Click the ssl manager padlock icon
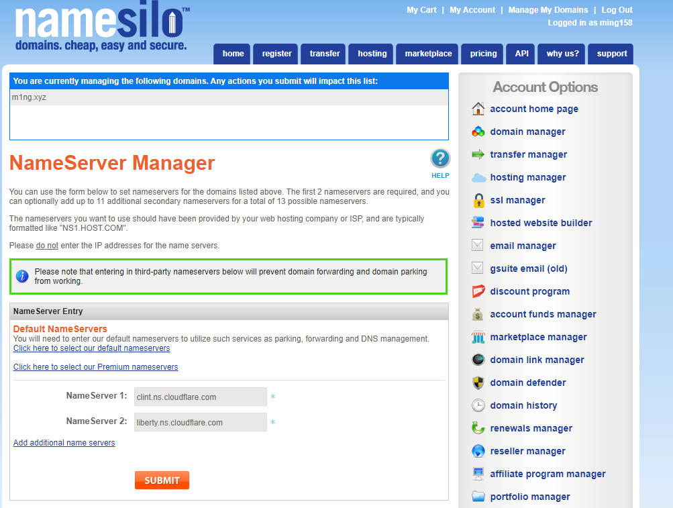The width and height of the screenshot is (673, 508). tap(478, 200)
